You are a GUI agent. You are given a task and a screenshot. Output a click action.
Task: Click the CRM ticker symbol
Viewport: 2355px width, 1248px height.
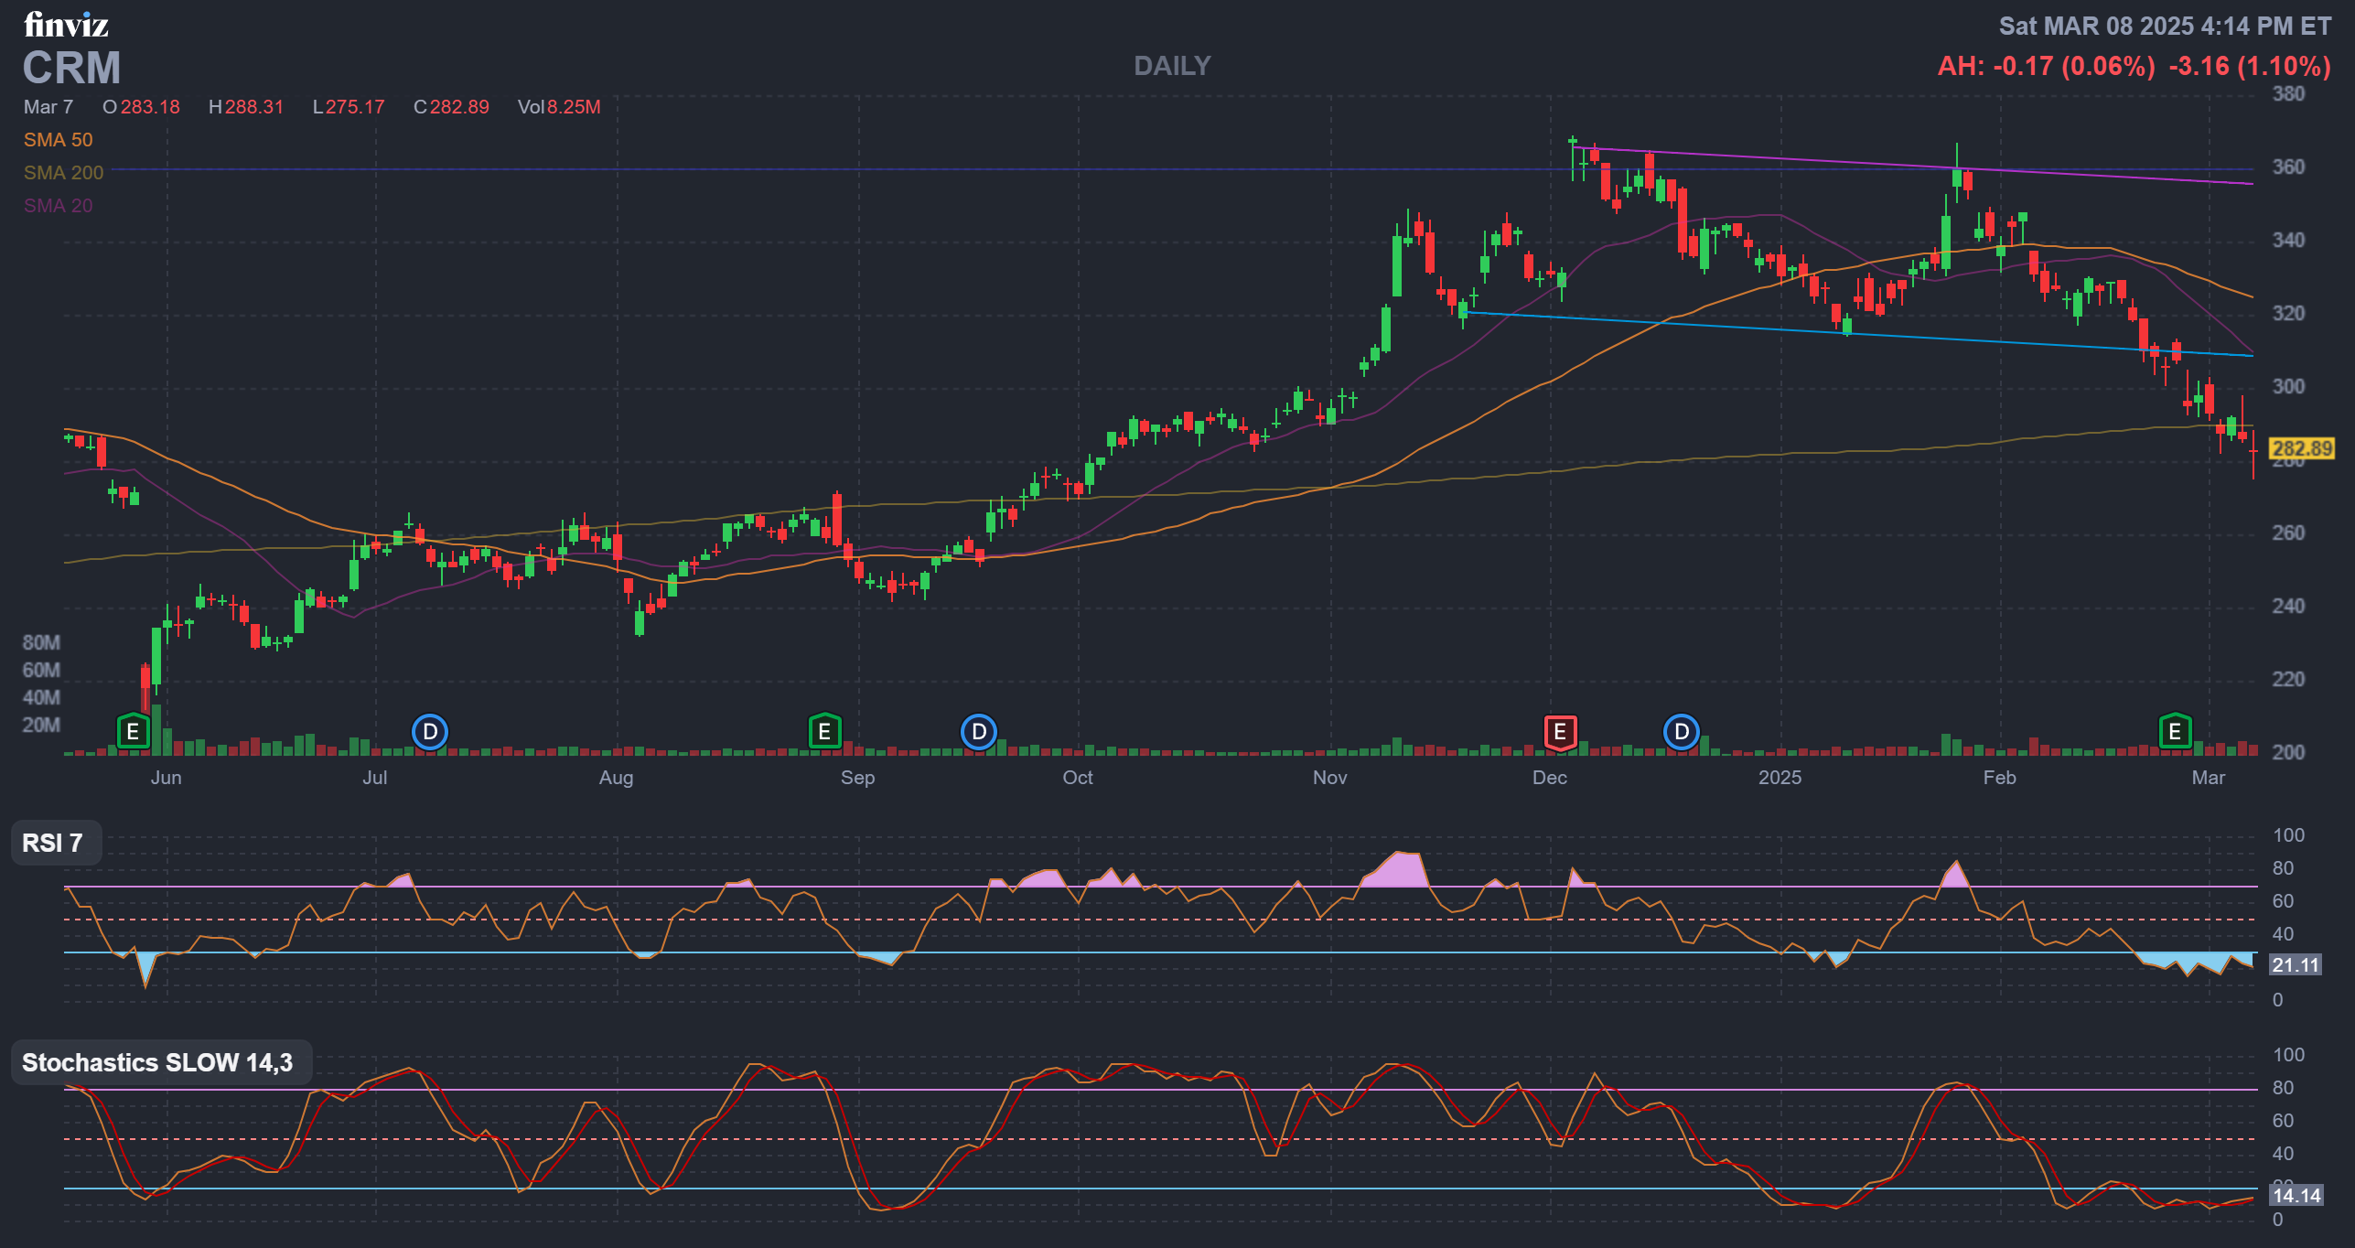pyautogui.click(x=71, y=68)
